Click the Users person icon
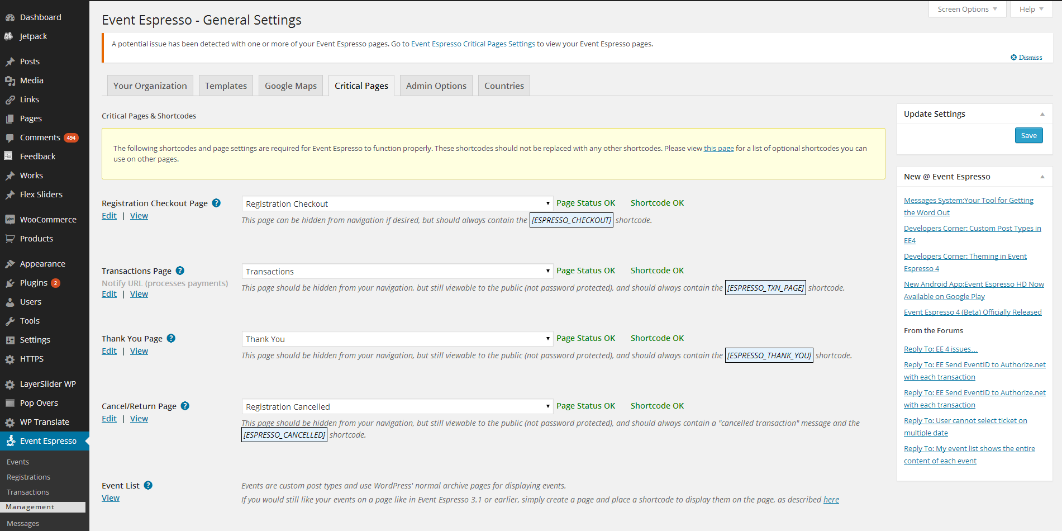Screen dimensions: 1062x531 (x=9, y=302)
